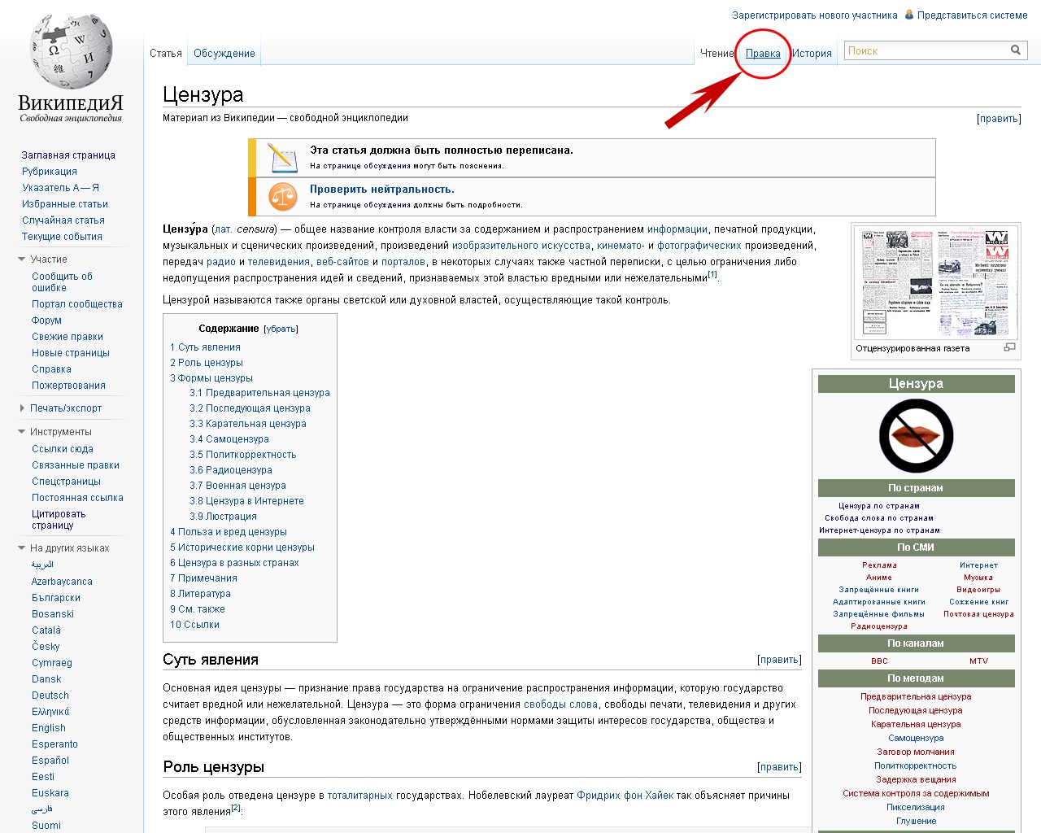Open the Правка tab

tap(763, 54)
